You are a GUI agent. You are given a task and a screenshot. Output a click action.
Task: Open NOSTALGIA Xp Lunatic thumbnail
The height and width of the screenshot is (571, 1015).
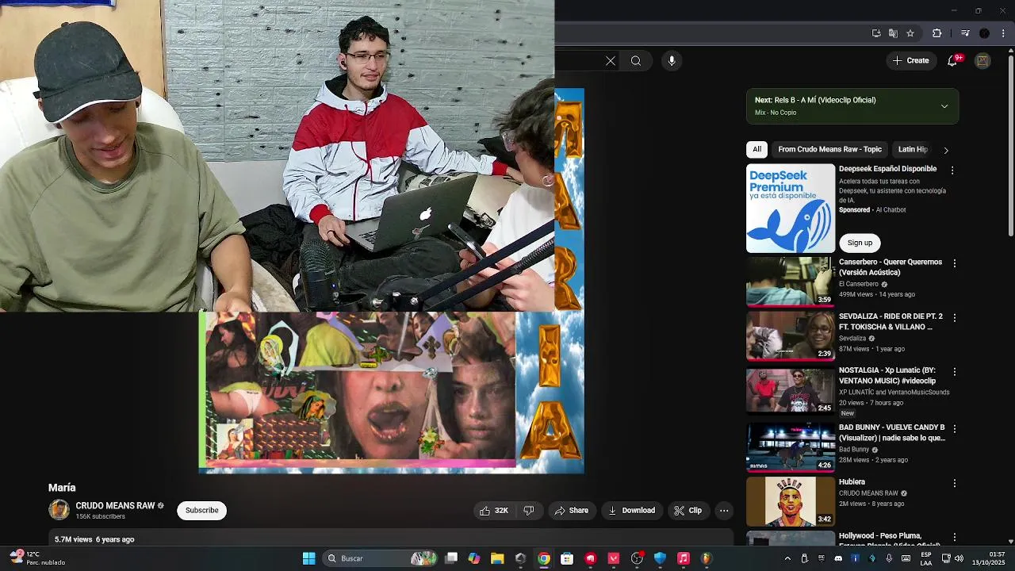(791, 390)
